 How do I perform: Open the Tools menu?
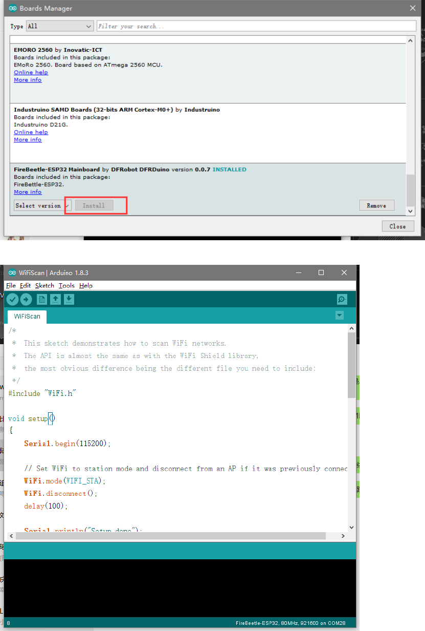click(x=66, y=285)
